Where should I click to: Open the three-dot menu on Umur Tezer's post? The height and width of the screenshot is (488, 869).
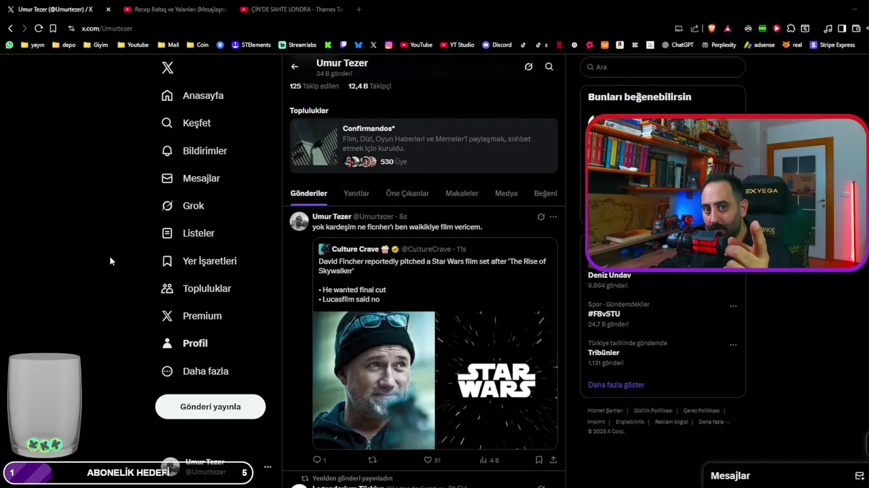(x=553, y=217)
